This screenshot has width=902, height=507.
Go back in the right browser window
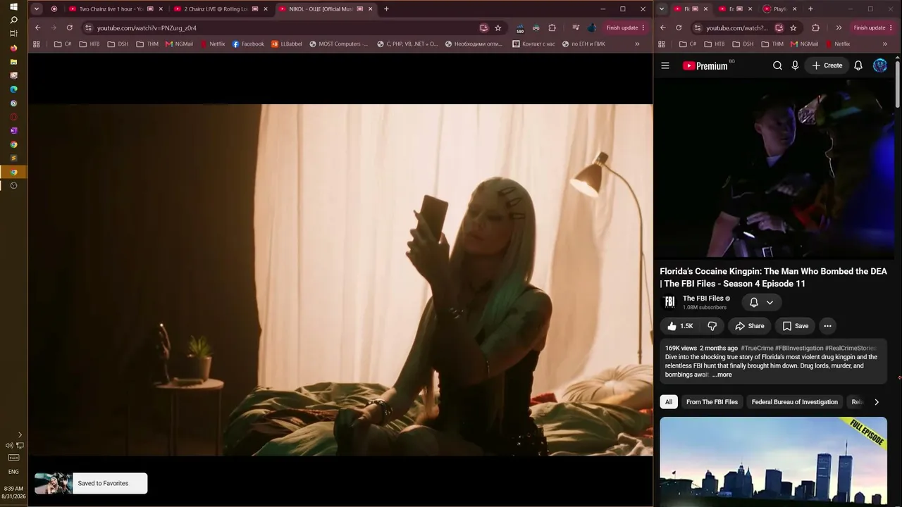click(663, 27)
